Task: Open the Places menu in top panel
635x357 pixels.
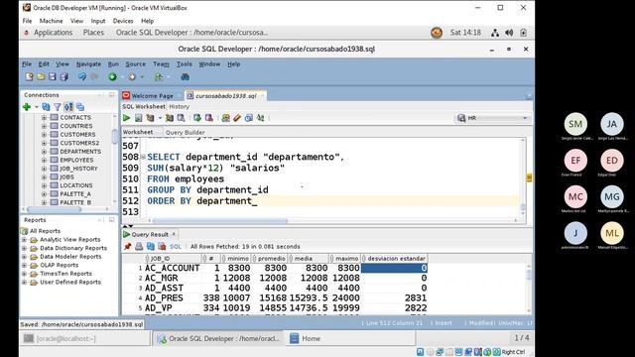Action: point(93,33)
